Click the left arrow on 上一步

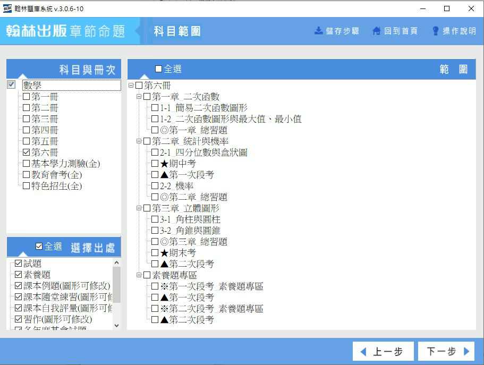363,351
